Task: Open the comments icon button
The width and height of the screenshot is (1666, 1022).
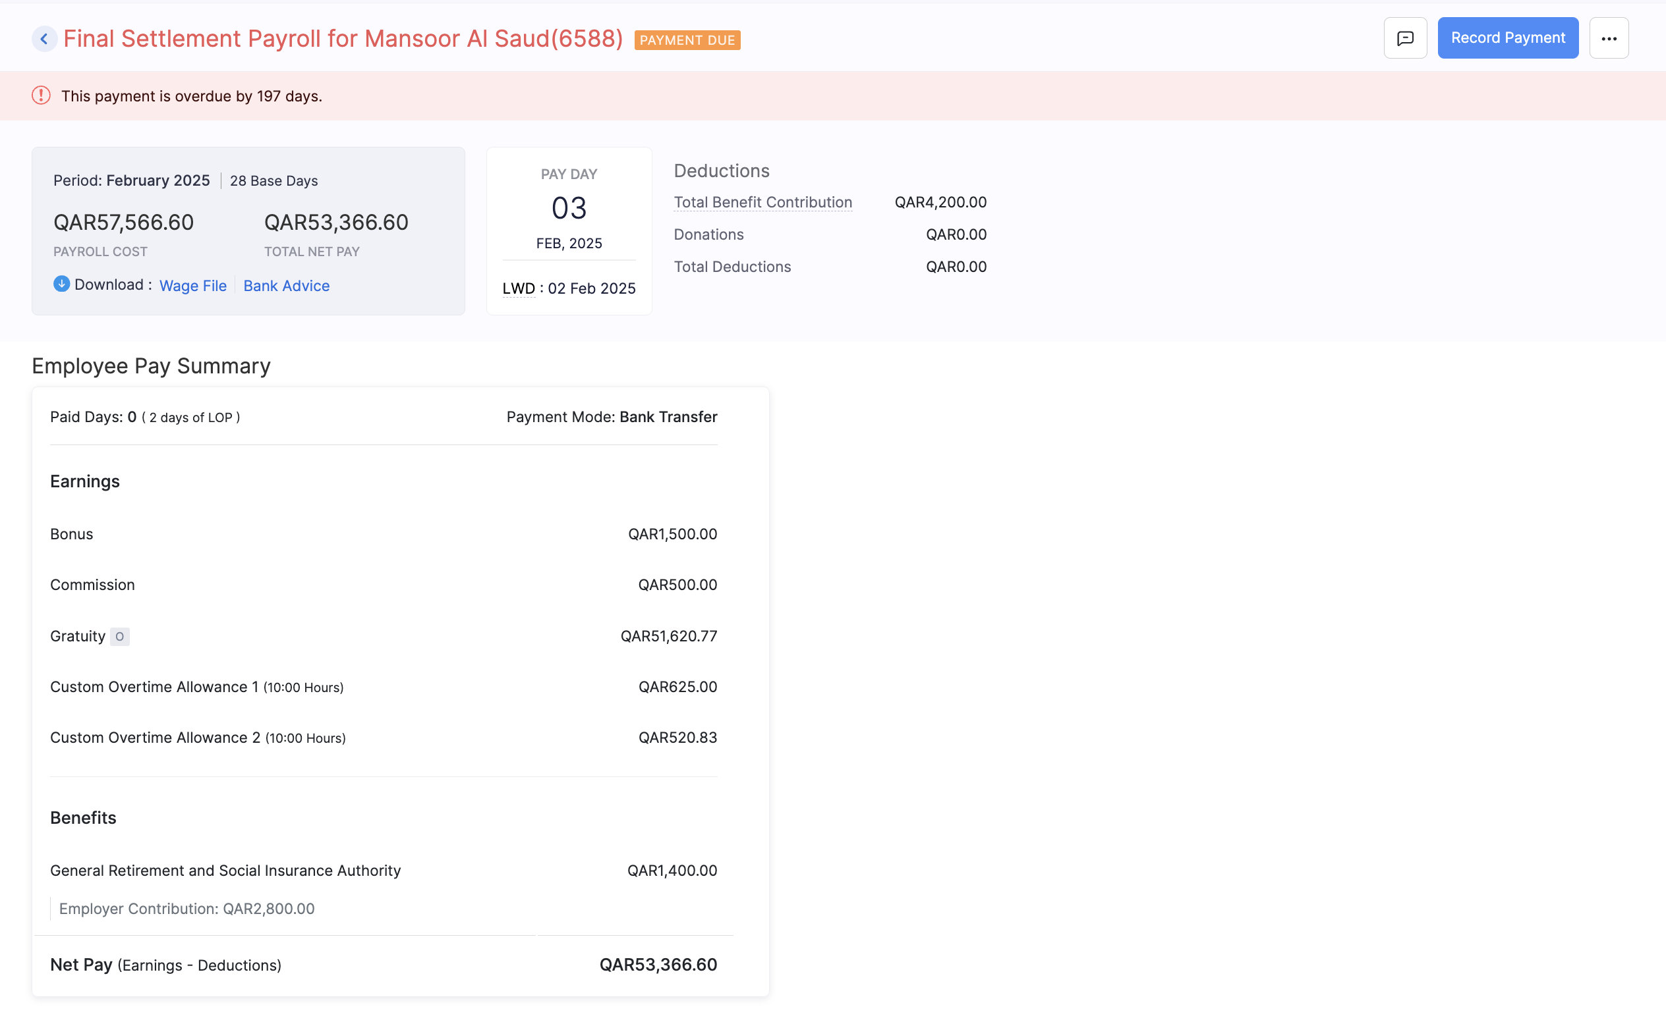Action: tap(1405, 39)
